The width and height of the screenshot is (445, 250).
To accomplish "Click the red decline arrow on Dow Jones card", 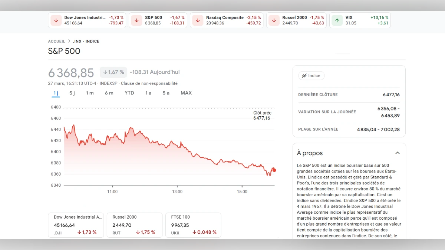I will tap(56, 20).
